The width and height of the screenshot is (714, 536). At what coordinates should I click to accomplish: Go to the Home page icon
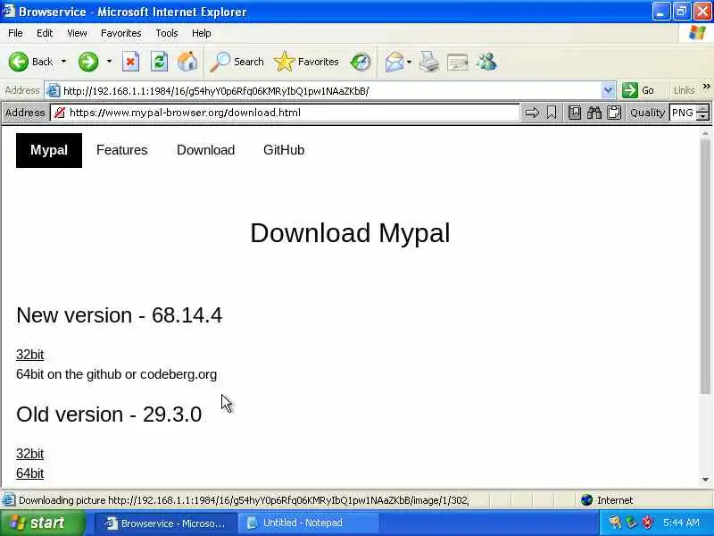click(187, 62)
